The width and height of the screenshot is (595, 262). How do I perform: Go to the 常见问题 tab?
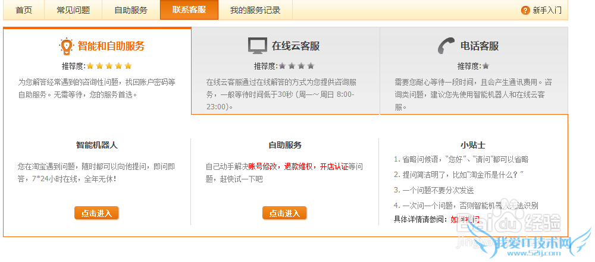point(73,10)
